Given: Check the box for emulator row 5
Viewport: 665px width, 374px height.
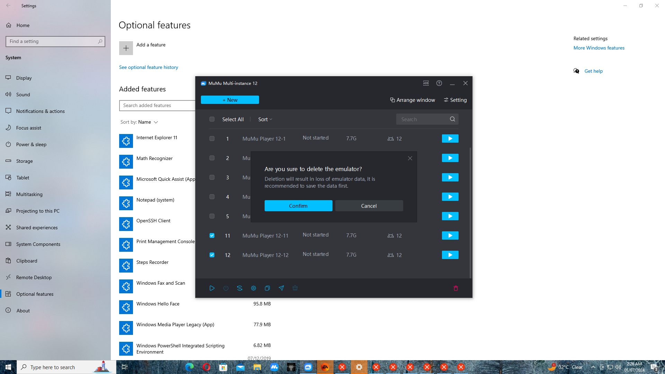Looking at the screenshot, I should [x=212, y=216].
